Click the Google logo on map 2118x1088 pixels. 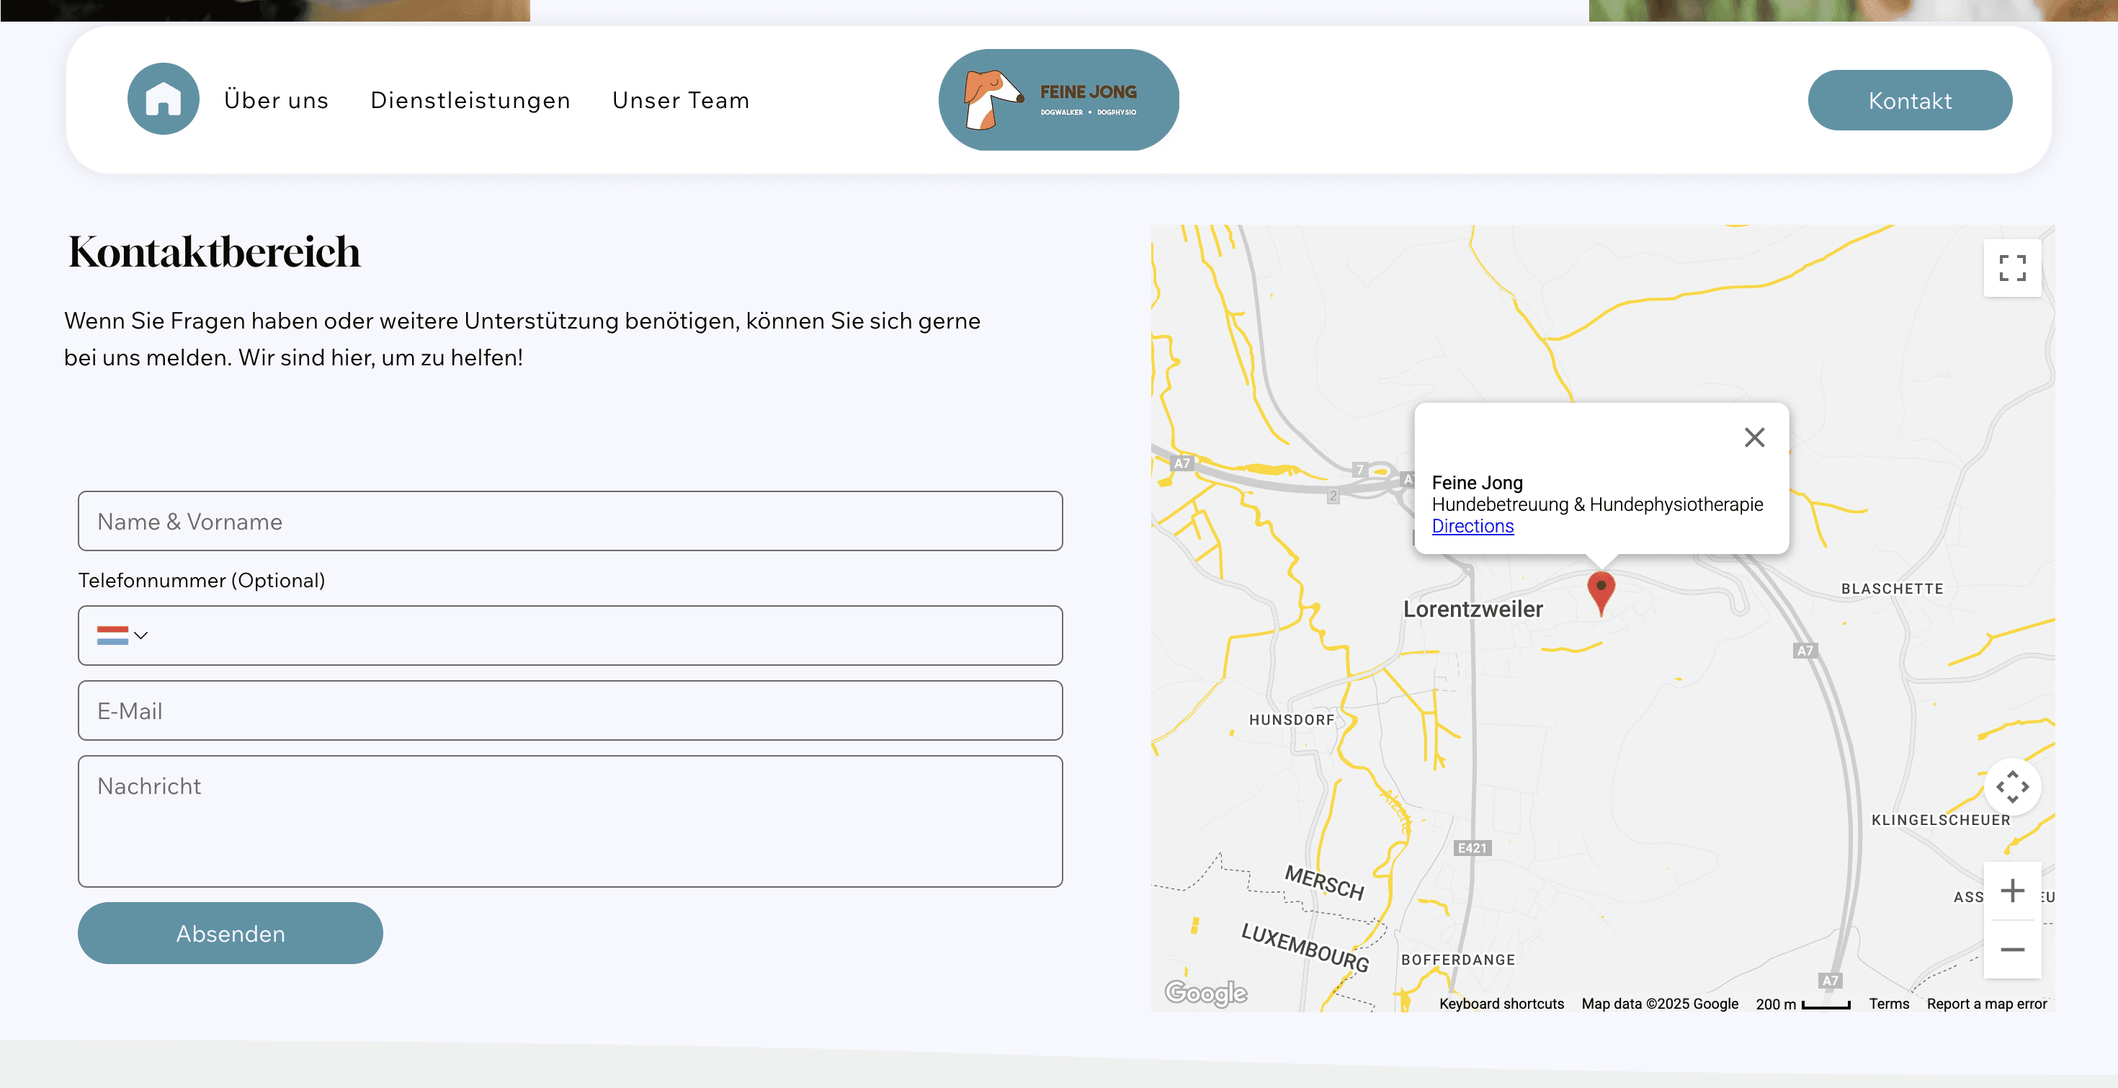pyautogui.click(x=1205, y=993)
